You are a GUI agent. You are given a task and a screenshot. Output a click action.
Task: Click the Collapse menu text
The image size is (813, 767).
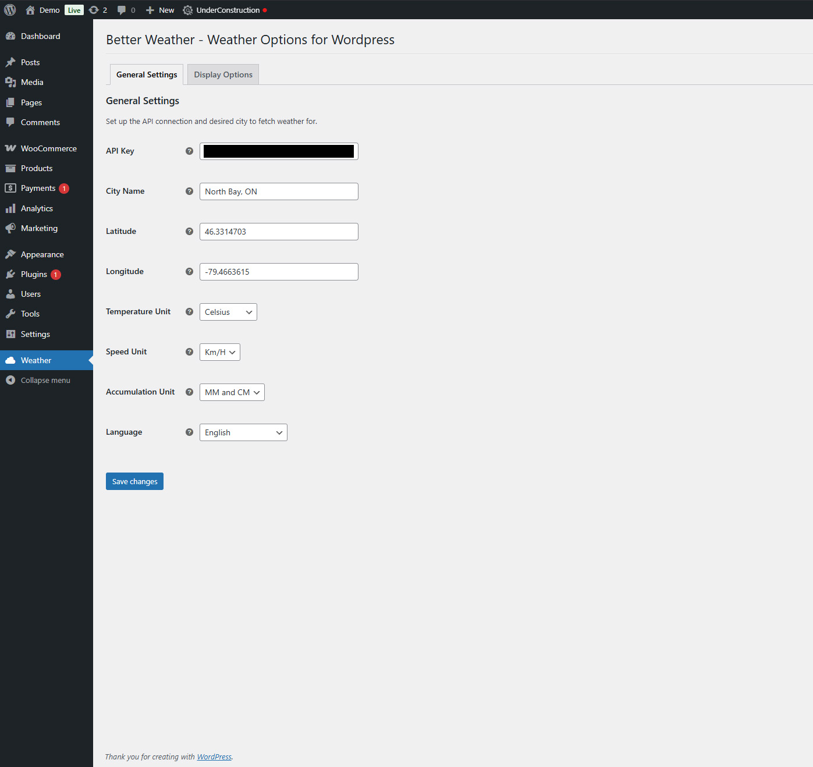pyautogui.click(x=45, y=380)
